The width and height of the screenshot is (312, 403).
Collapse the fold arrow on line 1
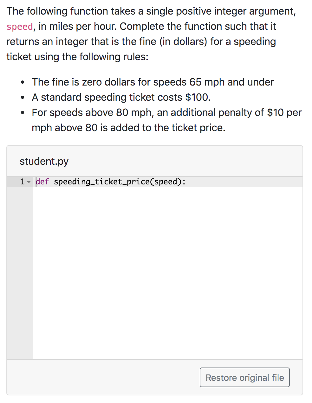[x=29, y=182]
